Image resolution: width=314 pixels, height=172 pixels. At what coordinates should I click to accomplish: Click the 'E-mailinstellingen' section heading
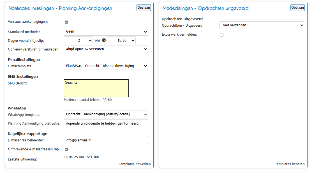coord(24,59)
